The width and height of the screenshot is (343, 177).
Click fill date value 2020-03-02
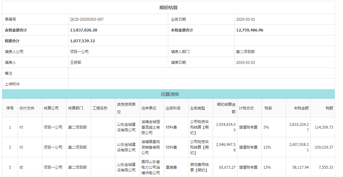245,63
